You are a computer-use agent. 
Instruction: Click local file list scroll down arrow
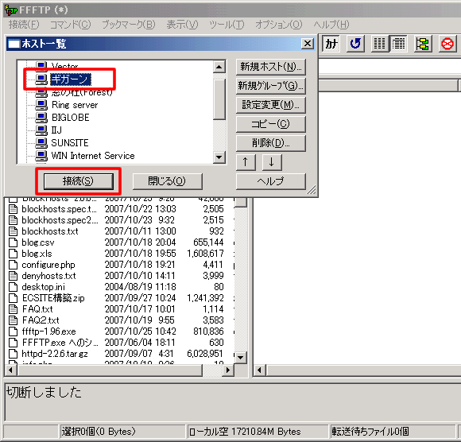(241, 358)
